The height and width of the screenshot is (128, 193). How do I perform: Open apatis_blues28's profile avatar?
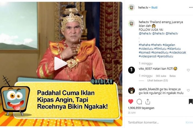(132, 90)
